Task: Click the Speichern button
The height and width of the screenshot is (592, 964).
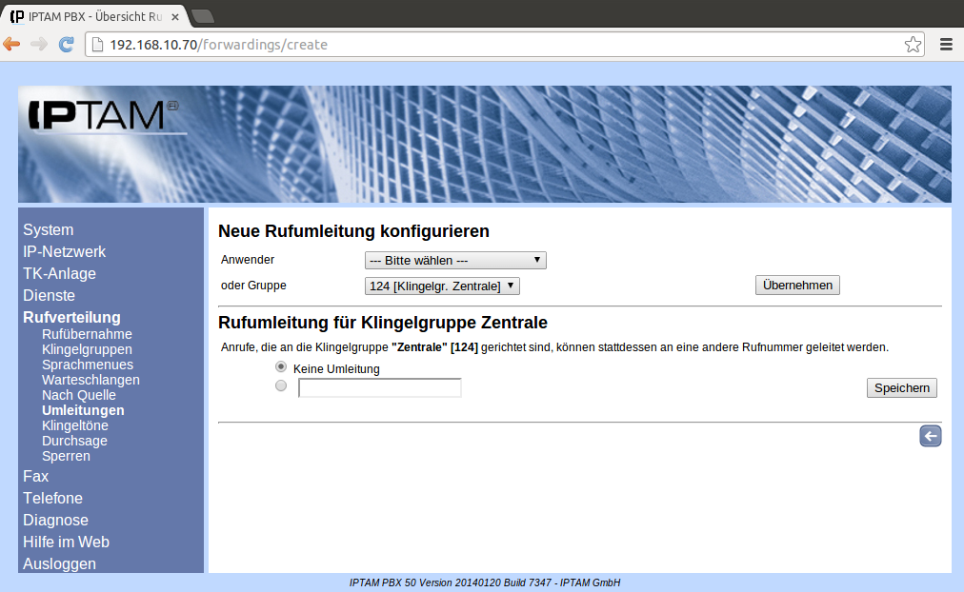Action: tap(901, 388)
